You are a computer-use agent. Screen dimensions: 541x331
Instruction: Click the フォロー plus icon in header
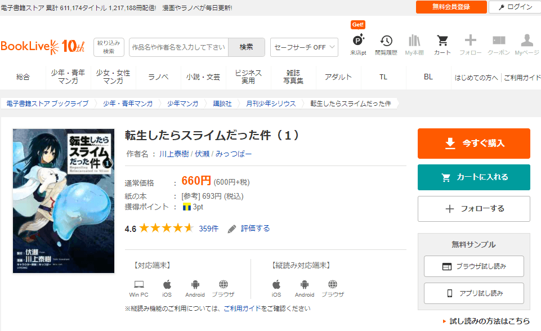click(471, 41)
